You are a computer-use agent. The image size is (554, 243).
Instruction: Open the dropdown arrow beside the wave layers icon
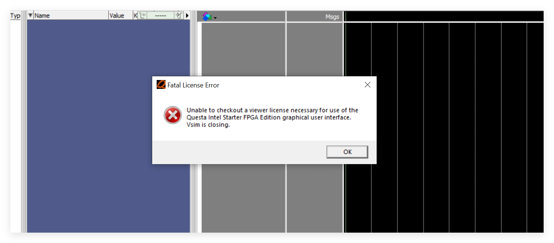click(x=215, y=18)
